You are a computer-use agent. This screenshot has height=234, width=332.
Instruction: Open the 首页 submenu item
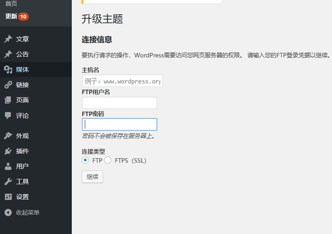tap(11, 4)
